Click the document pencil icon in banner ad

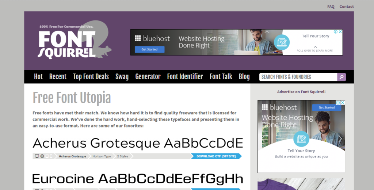[282, 42]
